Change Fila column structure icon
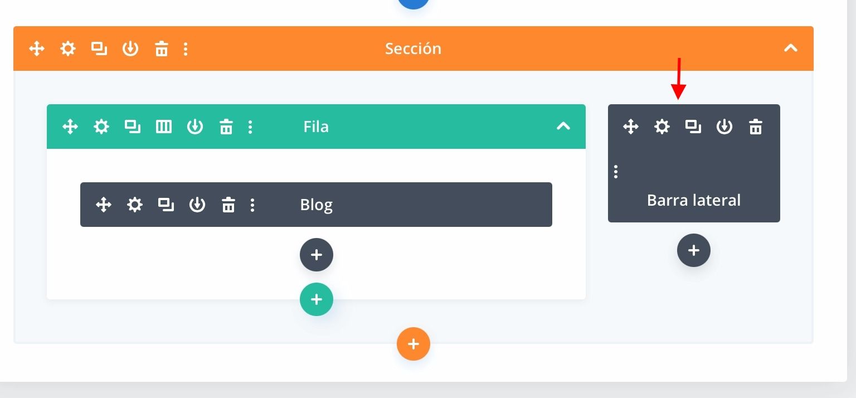This screenshot has width=856, height=398. [164, 127]
